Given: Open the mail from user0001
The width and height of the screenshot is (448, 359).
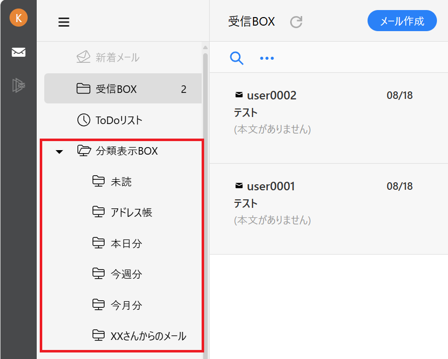Looking at the screenshot, I should pyautogui.click(x=328, y=209).
